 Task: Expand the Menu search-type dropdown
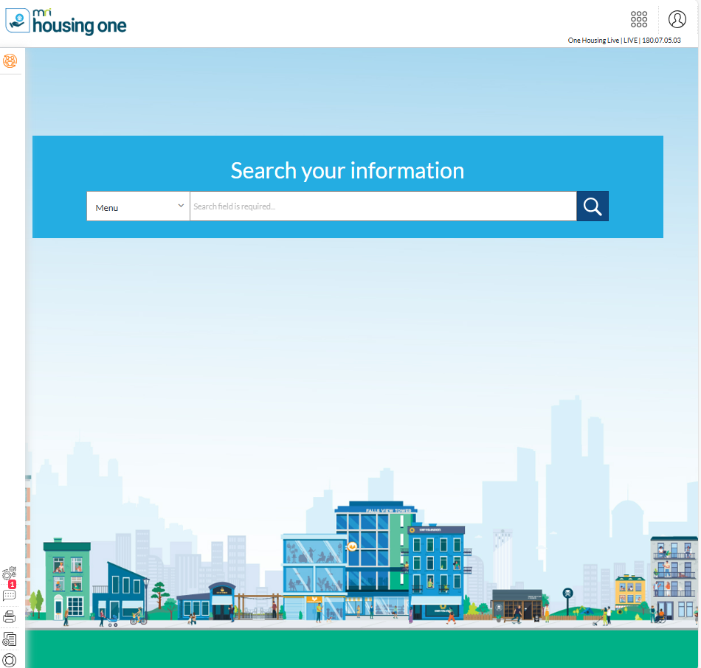138,206
